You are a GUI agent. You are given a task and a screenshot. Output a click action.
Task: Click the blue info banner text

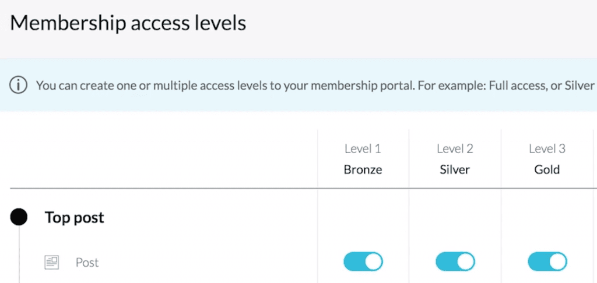coord(315,86)
